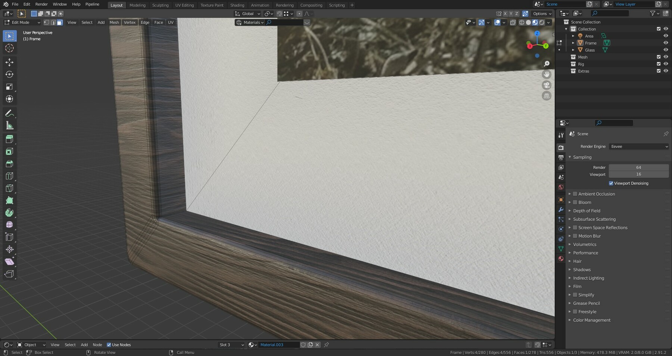
Task: Click the viewport zoom magnifier icon
Action: (547, 64)
